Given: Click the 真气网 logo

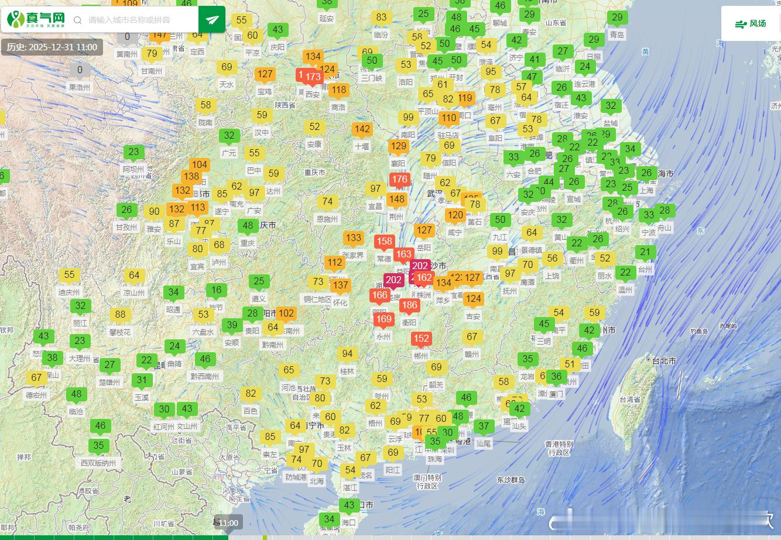Looking at the screenshot, I should (36, 19).
